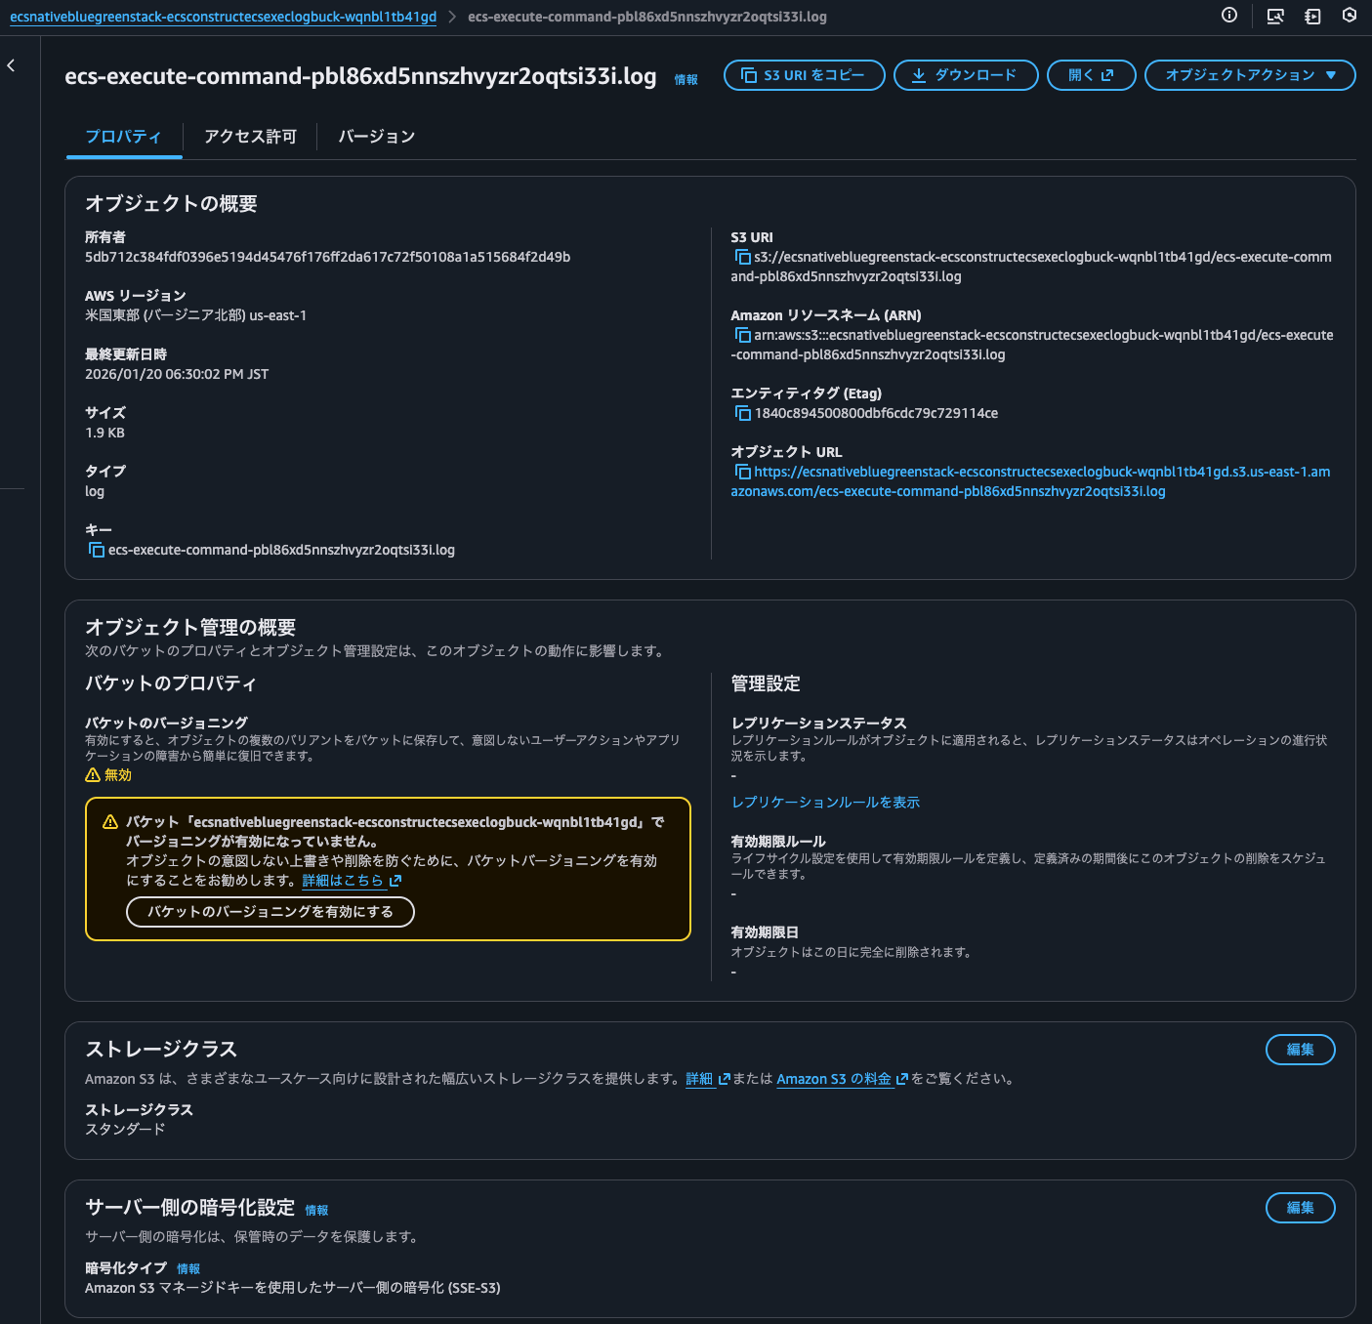Open the tutorials notebook icon top right
This screenshot has height=1324, width=1372.
[x=1312, y=16]
